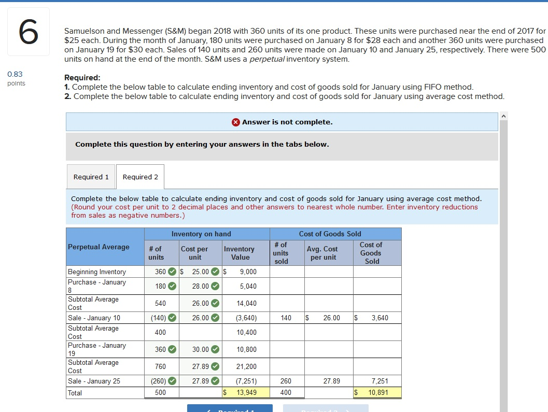
Task: Click checkmark next to 30.00 cost per unit
Action: (x=215, y=349)
